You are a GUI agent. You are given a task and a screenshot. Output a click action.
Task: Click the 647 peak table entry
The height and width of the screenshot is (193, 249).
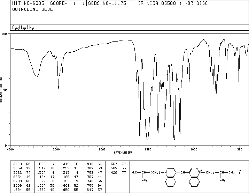(x=94, y=190)
